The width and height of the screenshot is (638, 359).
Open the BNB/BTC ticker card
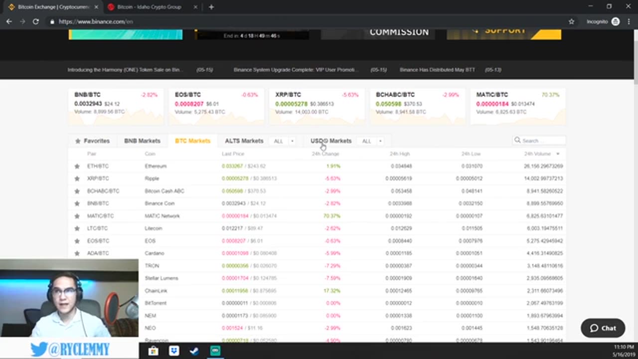116,106
